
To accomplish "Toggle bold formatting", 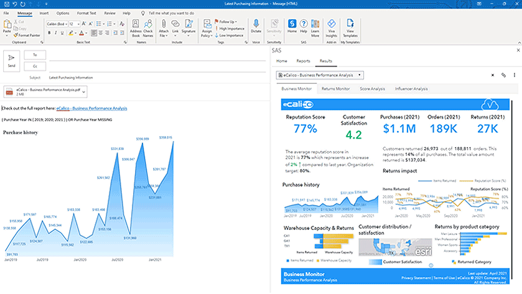I will coord(49,33).
